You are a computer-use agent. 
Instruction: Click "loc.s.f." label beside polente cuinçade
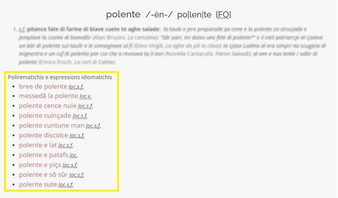(x=80, y=116)
